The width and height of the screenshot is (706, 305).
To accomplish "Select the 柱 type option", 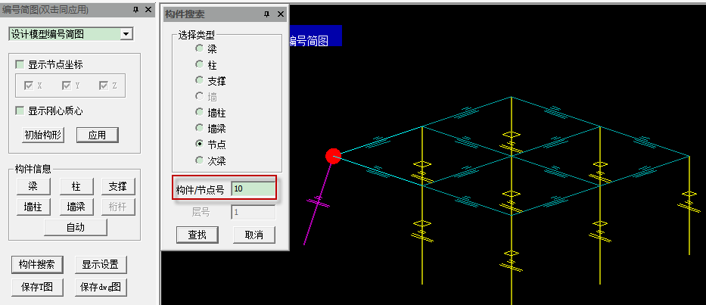I will pos(199,65).
